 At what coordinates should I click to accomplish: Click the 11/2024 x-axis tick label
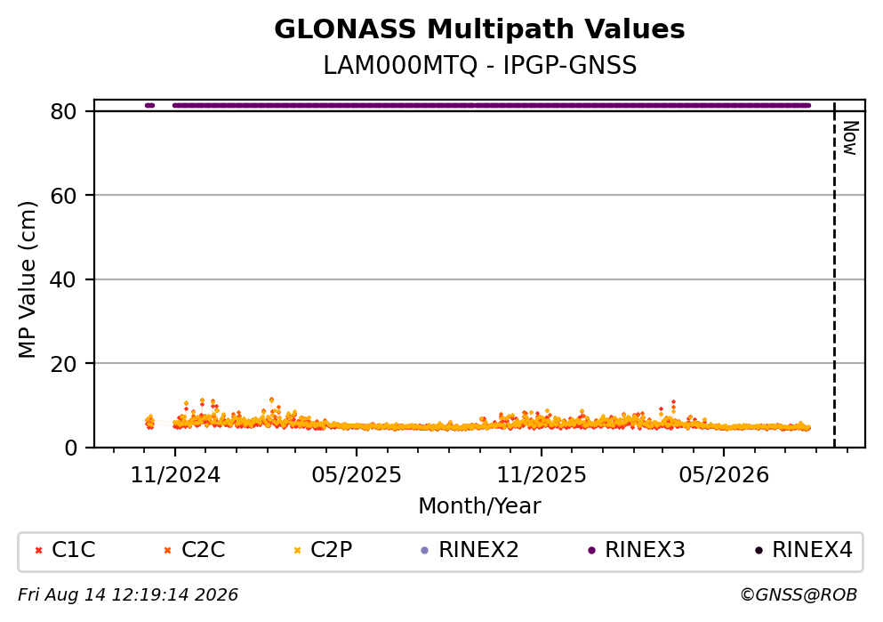[x=175, y=475]
